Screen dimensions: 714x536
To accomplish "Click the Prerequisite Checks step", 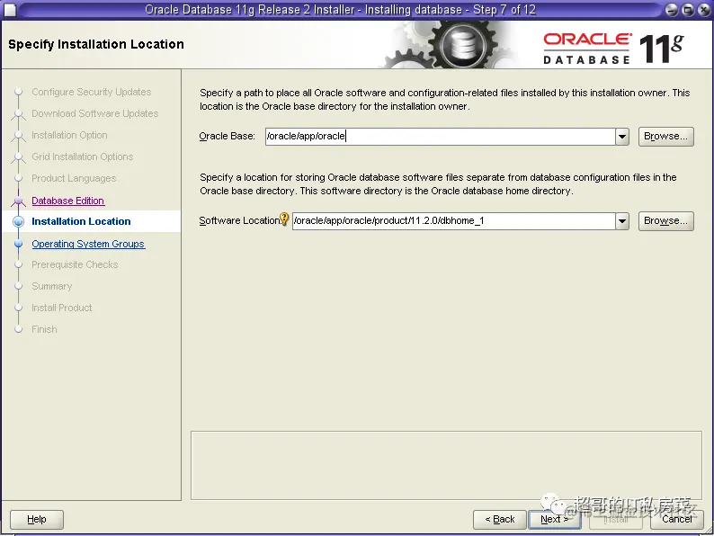I will (75, 264).
